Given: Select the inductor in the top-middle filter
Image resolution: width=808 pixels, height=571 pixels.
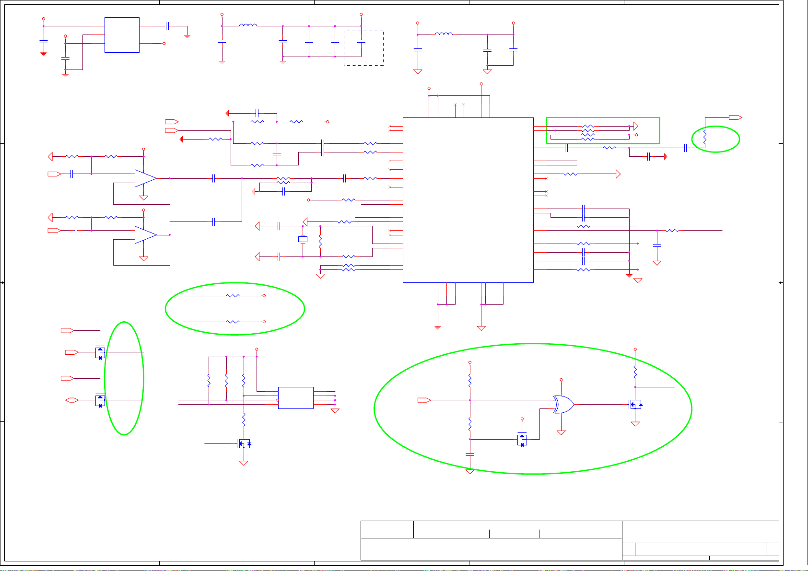Looking at the screenshot, I should [248, 25].
